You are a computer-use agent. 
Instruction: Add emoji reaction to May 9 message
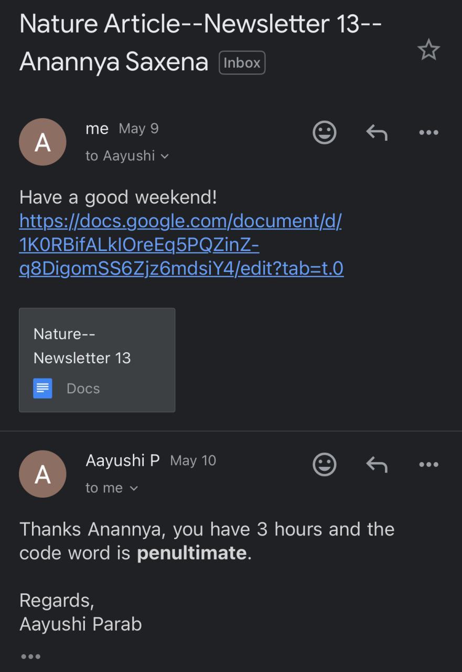(324, 132)
